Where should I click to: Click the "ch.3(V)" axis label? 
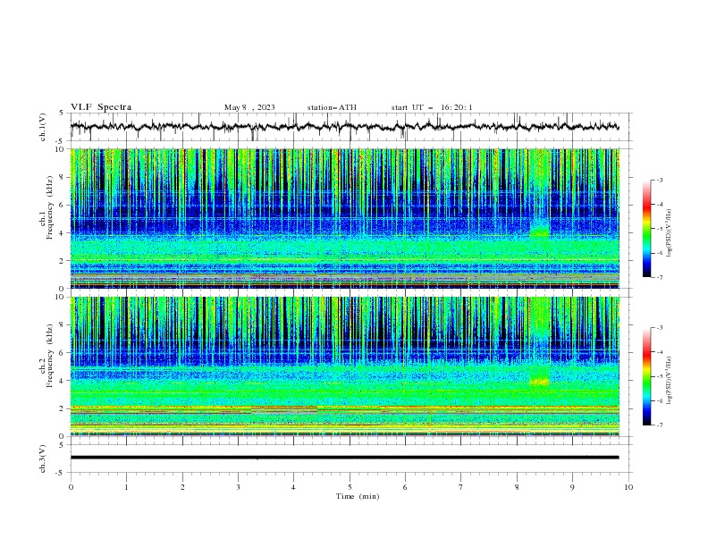(x=43, y=459)
